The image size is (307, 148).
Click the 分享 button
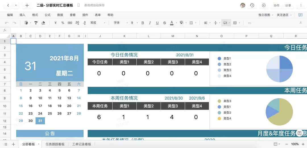(288, 5)
